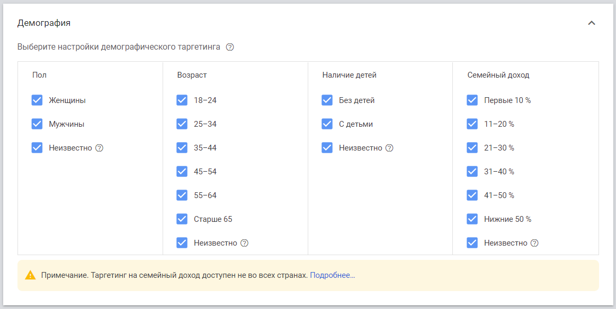Collapse the Демография section with chevron

coord(592,23)
